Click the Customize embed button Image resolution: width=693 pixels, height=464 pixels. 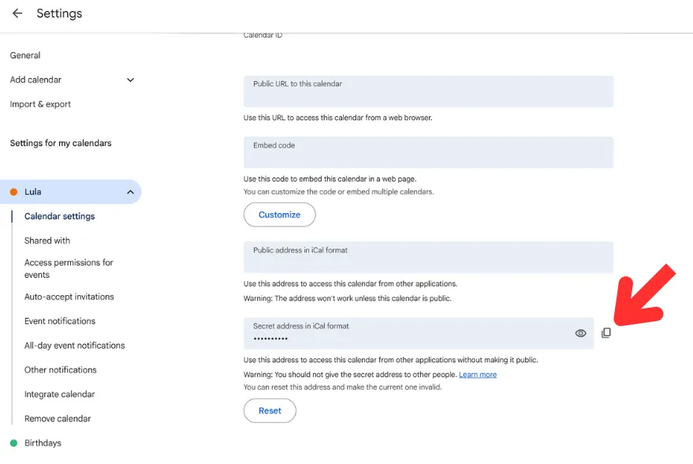[279, 215]
